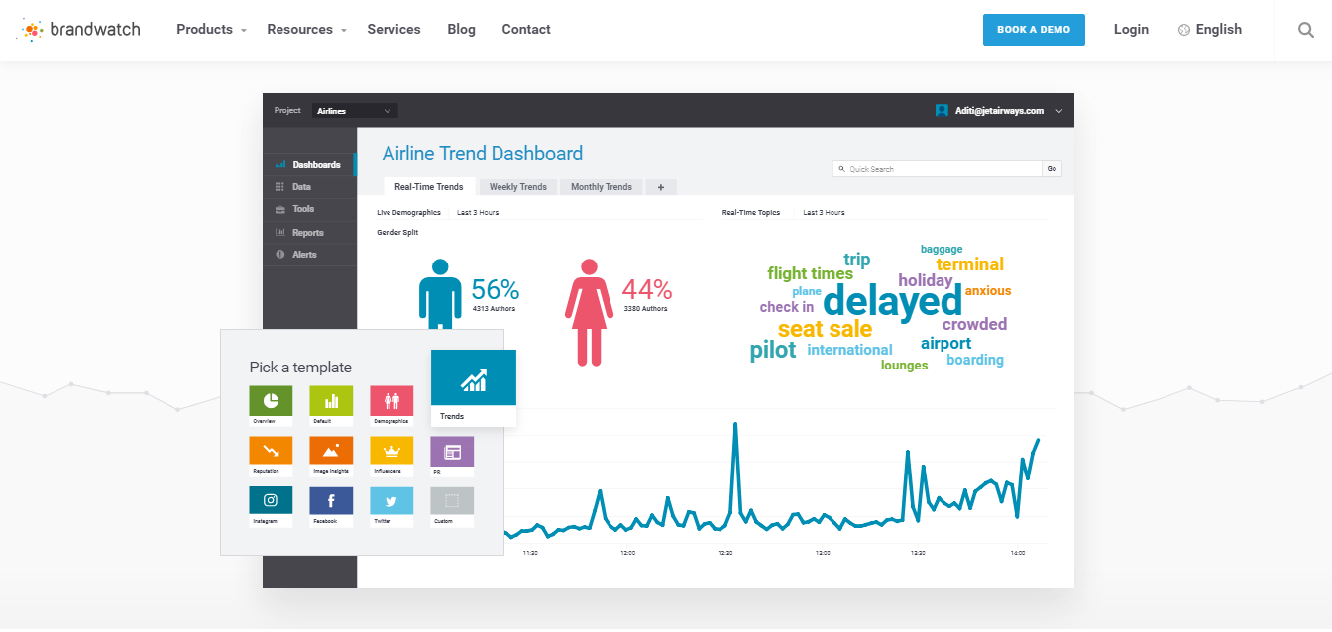Viewport: 1332px width, 632px height.
Task: Open the Services page
Action: [393, 30]
